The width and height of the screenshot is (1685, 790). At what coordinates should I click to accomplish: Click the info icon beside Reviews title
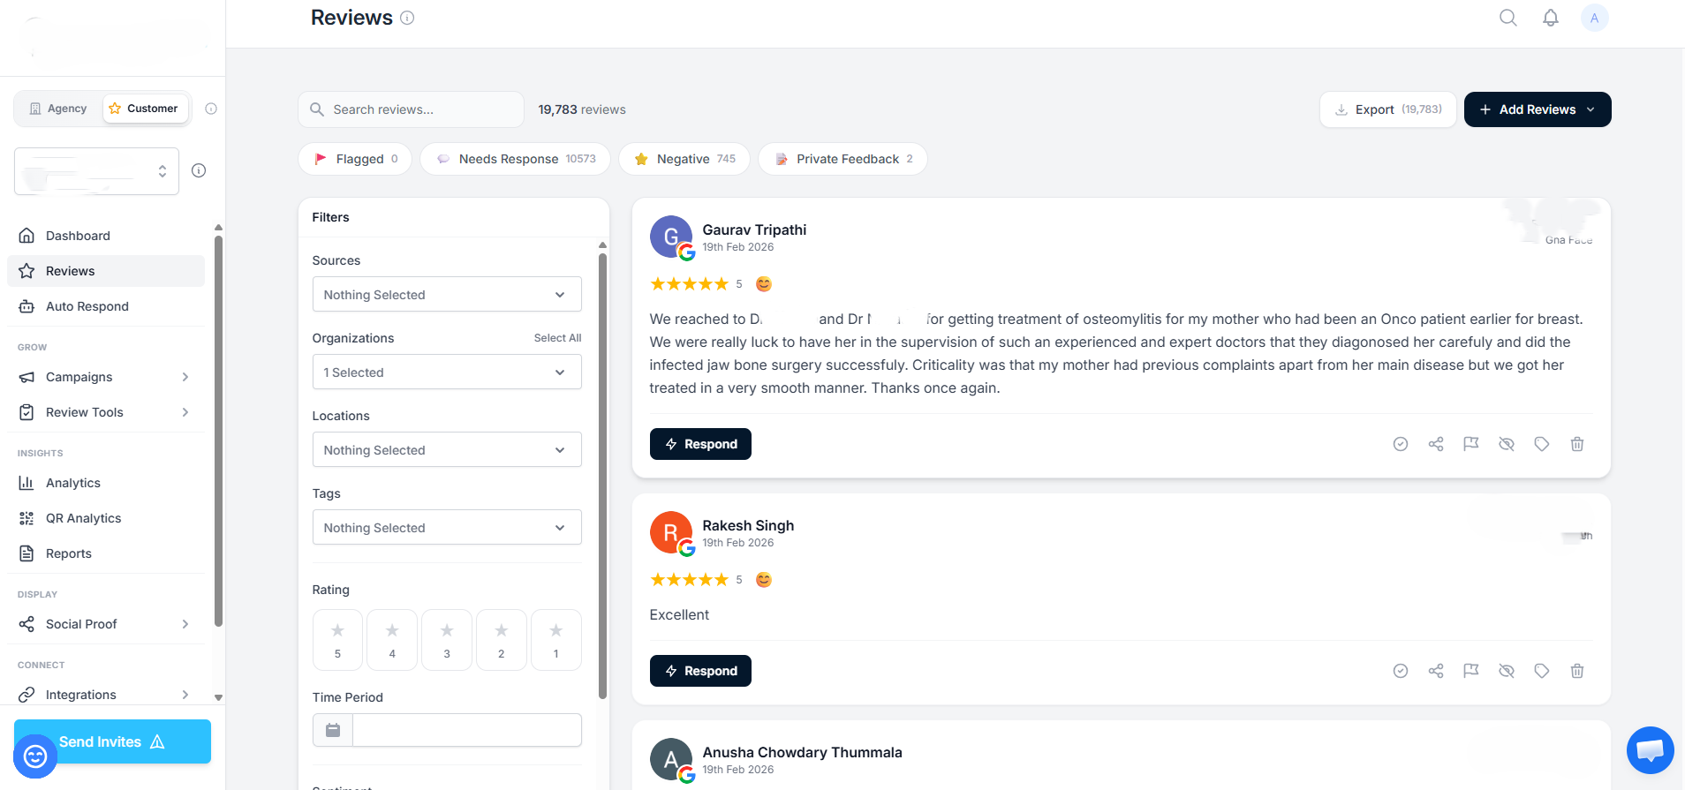(407, 18)
